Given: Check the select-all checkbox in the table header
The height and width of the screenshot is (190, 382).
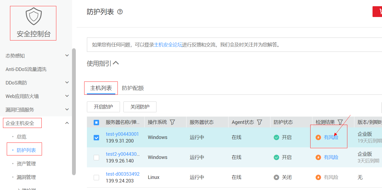Looking at the screenshot, I should point(96,122).
